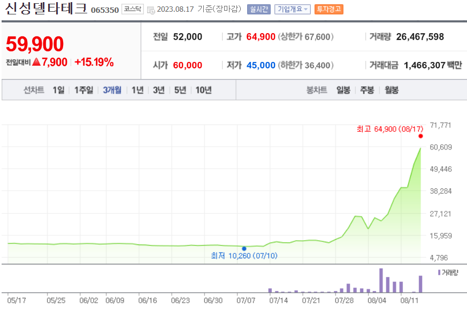This screenshot has width=467, height=316.
Task: Switch to the 5년 chart period
Action: click(x=180, y=90)
